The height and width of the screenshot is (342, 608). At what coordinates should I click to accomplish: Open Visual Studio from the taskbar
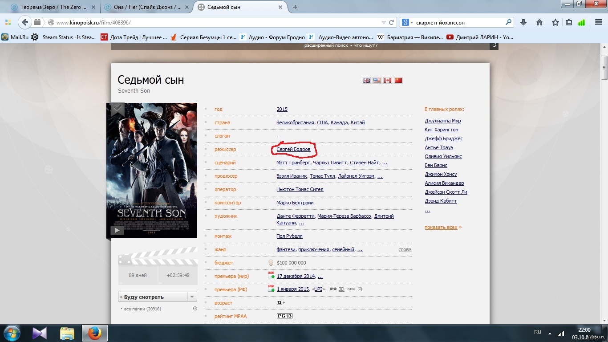coord(40,333)
